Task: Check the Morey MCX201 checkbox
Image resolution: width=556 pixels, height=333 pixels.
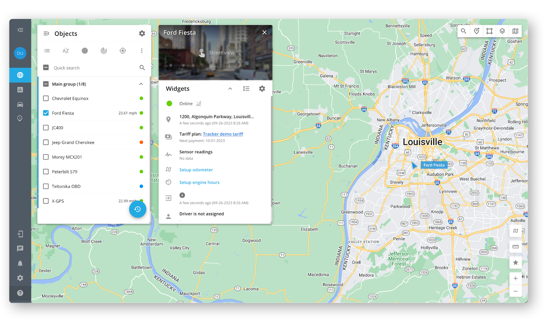Action: [x=46, y=157]
